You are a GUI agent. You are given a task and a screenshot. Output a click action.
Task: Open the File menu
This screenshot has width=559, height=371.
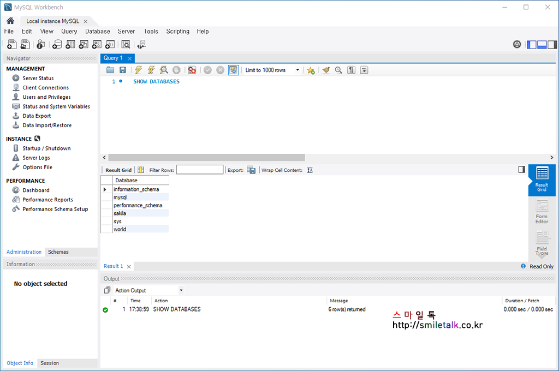(x=9, y=31)
